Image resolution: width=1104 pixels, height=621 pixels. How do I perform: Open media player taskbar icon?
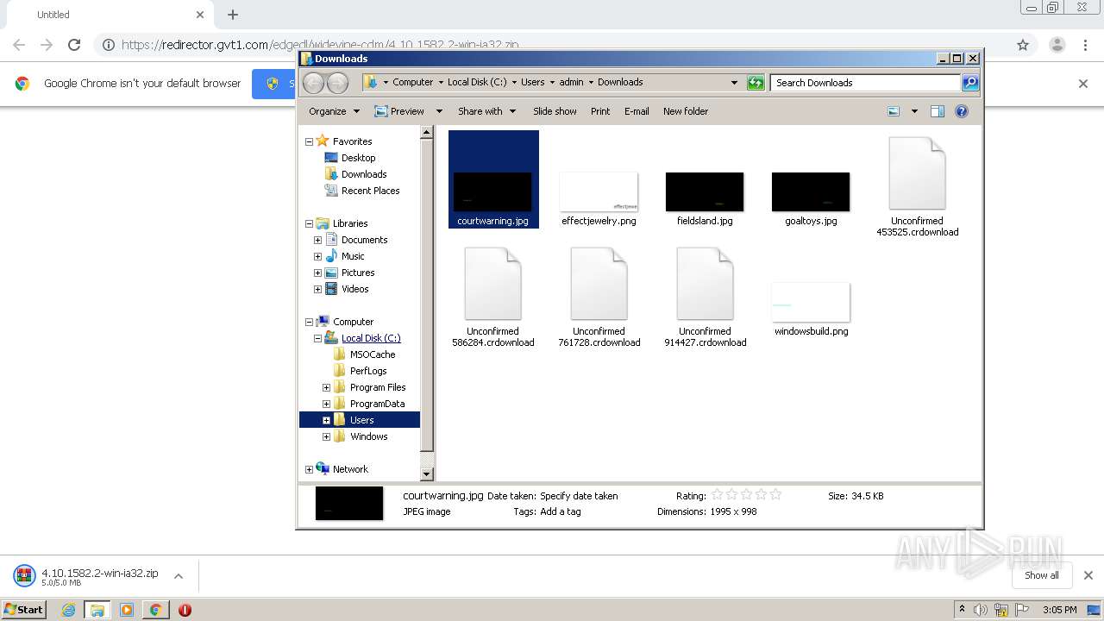(127, 610)
